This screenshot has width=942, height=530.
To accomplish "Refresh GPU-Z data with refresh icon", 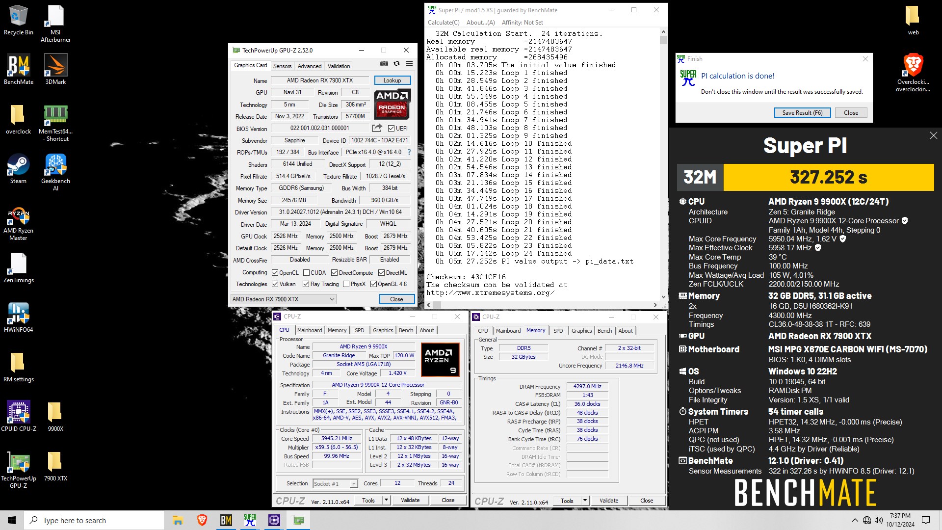I will (396, 64).
